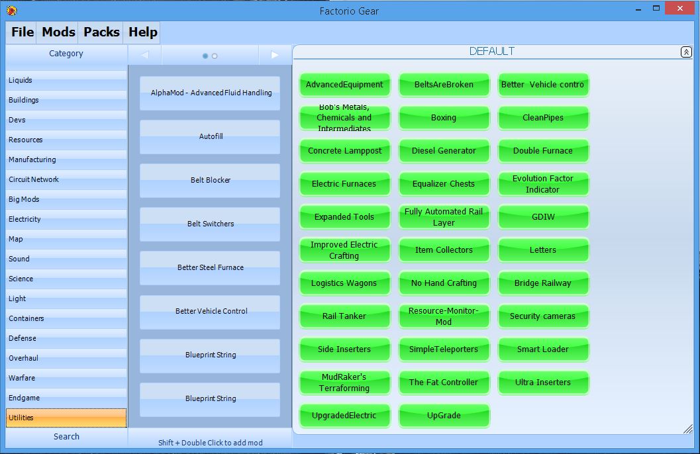Select the Light category
Image resolution: width=700 pixels, height=454 pixels.
coord(66,298)
